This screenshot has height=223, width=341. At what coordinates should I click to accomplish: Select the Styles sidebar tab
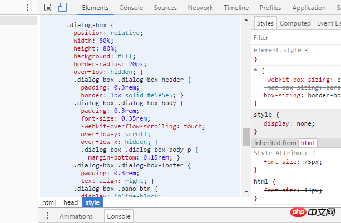[265, 23]
